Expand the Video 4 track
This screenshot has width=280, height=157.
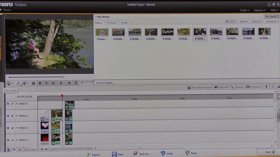click(x=17, y=116)
